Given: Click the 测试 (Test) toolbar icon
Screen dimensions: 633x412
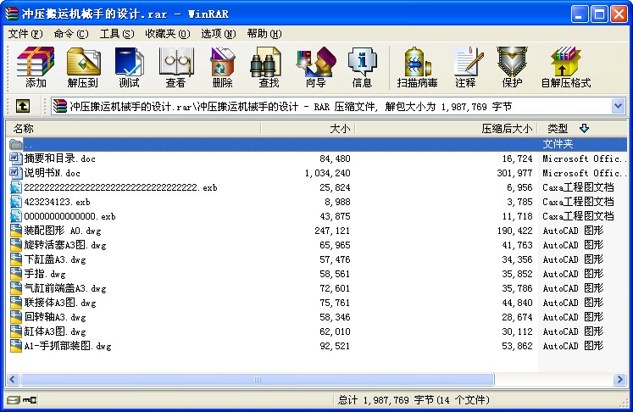Looking at the screenshot, I should (x=129, y=67).
